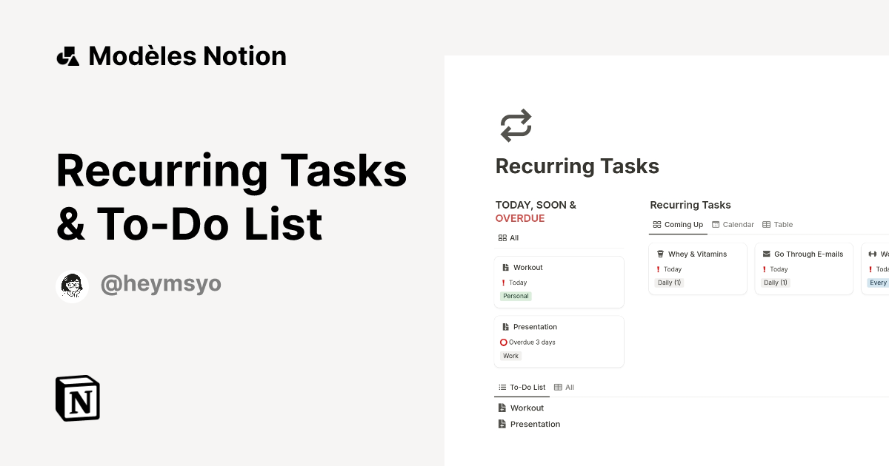Click the green Personal tag on Workout card
This screenshot has height=466, width=889.
(x=516, y=295)
